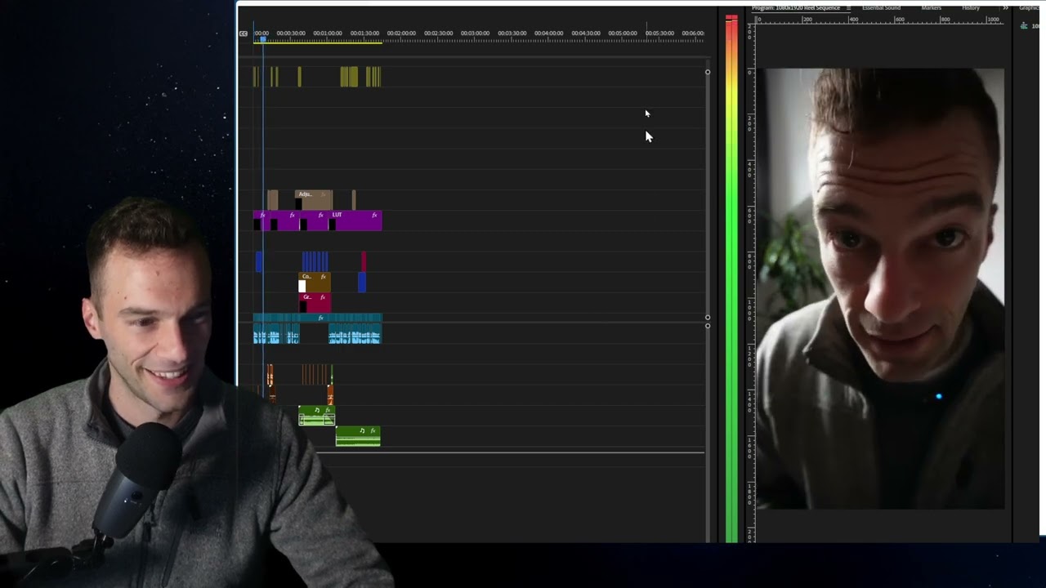Click the Program monitor video preview
Screen dimensions: 1046x588
tap(880, 288)
